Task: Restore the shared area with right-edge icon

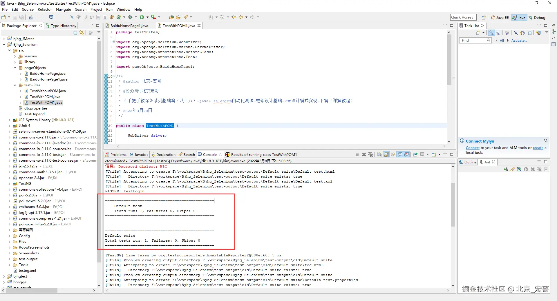Action: 554,25
